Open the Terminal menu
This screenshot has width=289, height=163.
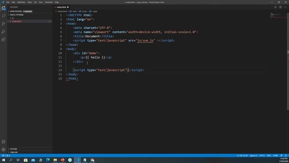pyautogui.click(x=48, y=2)
